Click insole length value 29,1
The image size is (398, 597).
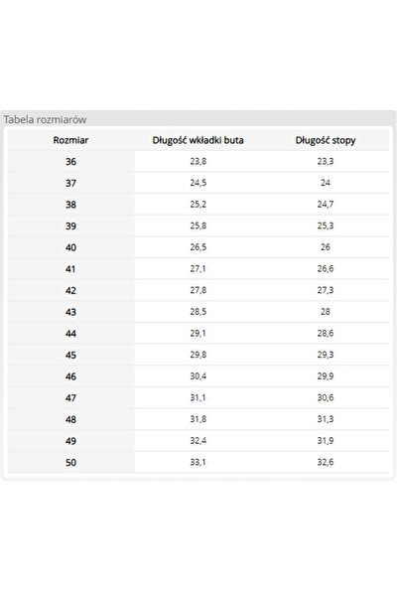[x=199, y=334]
